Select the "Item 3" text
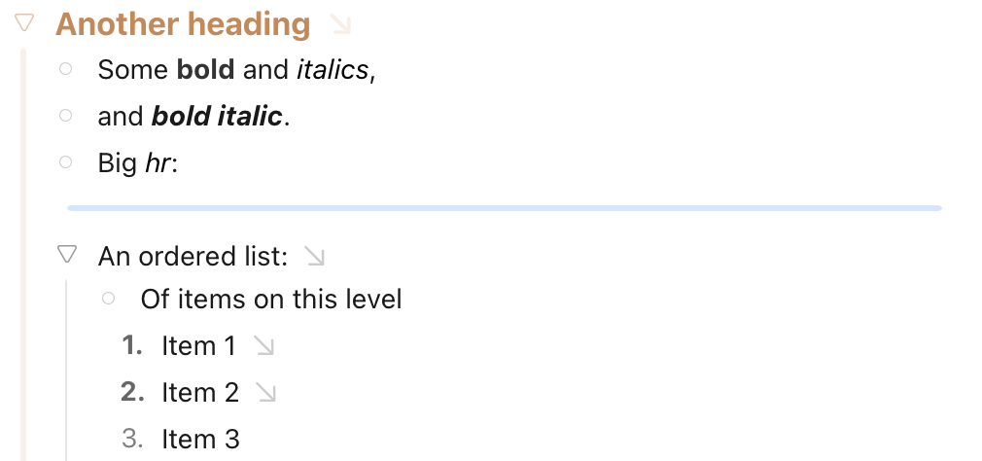982x461 pixels. [x=200, y=439]
